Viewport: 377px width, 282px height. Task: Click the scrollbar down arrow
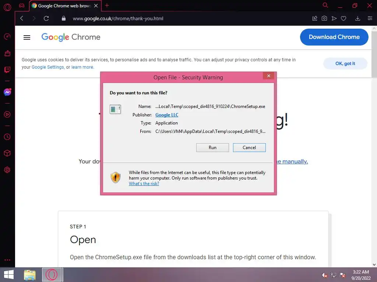click(x=374, y=264)
